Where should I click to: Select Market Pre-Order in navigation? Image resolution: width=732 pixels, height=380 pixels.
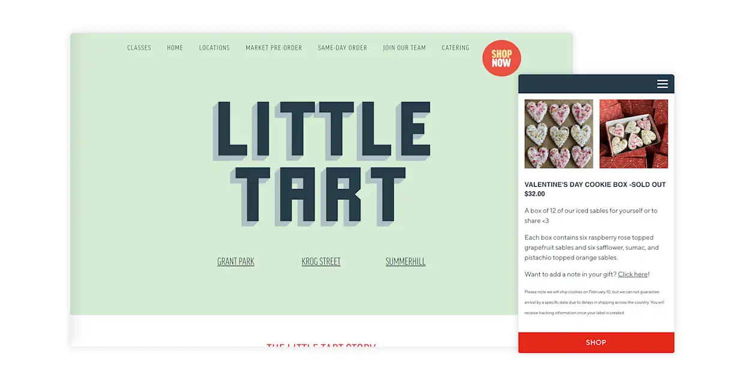click(274, 48)
